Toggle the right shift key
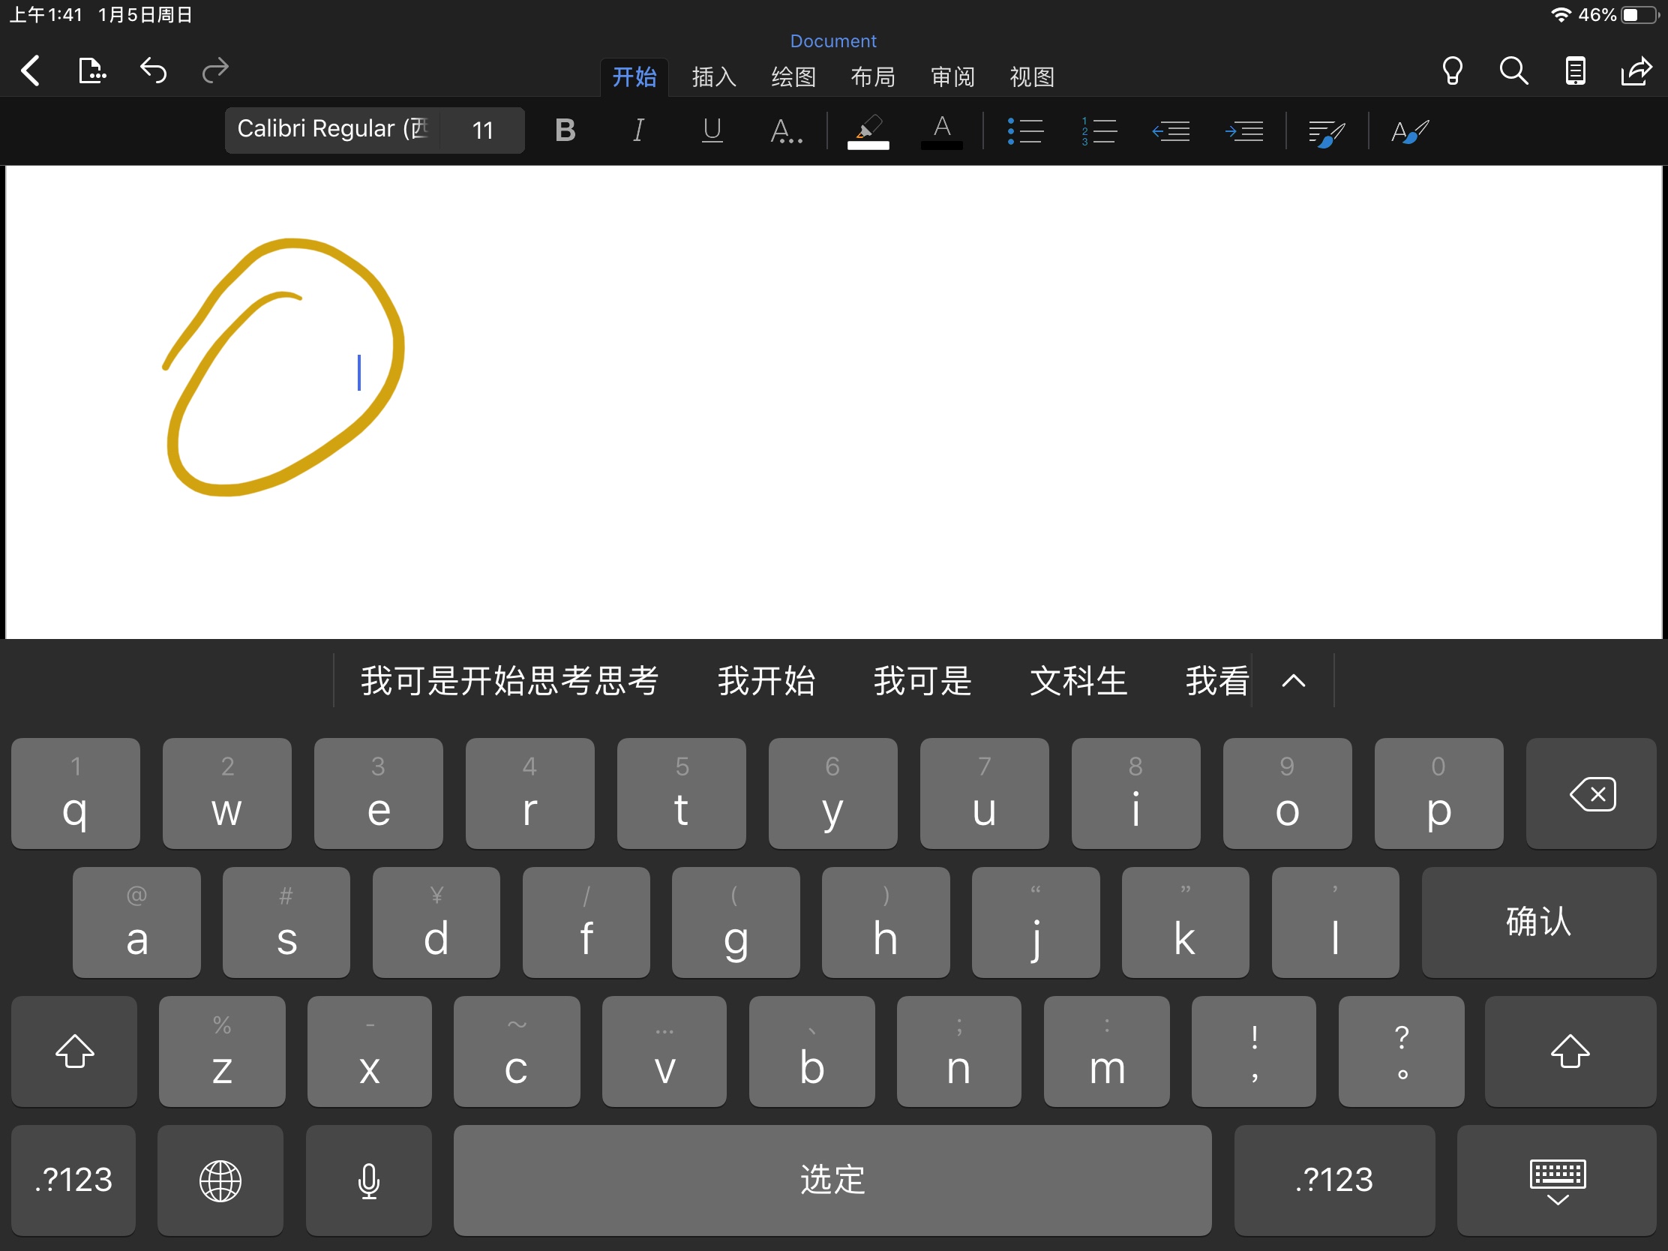This screenshot has width=1668, height=1251. [x=1570, y=1051]
